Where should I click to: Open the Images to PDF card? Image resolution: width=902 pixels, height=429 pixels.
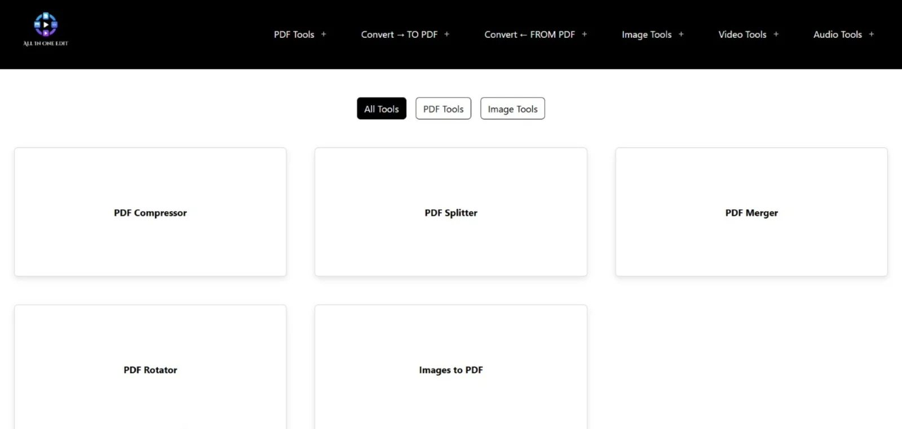coord(451,367)
